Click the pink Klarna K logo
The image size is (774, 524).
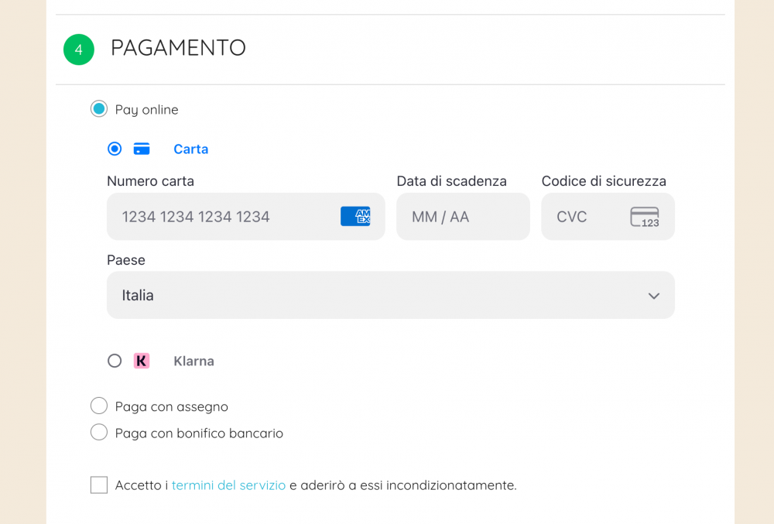(141, 361)
